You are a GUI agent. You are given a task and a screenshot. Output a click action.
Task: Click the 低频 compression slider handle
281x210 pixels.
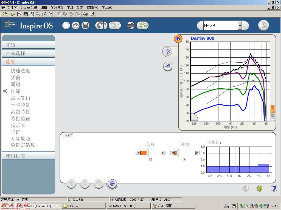click(x=148, y=153)
